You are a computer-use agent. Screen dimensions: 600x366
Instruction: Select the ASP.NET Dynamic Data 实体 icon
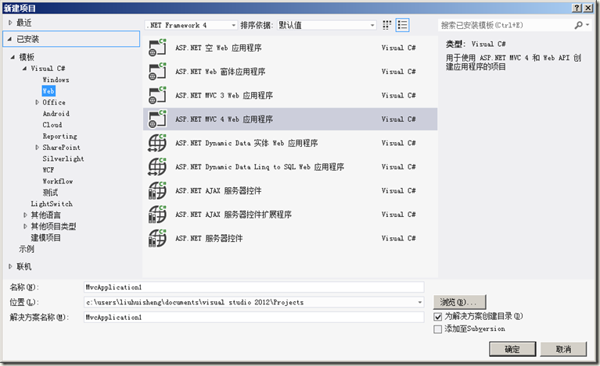click(159, 143)
